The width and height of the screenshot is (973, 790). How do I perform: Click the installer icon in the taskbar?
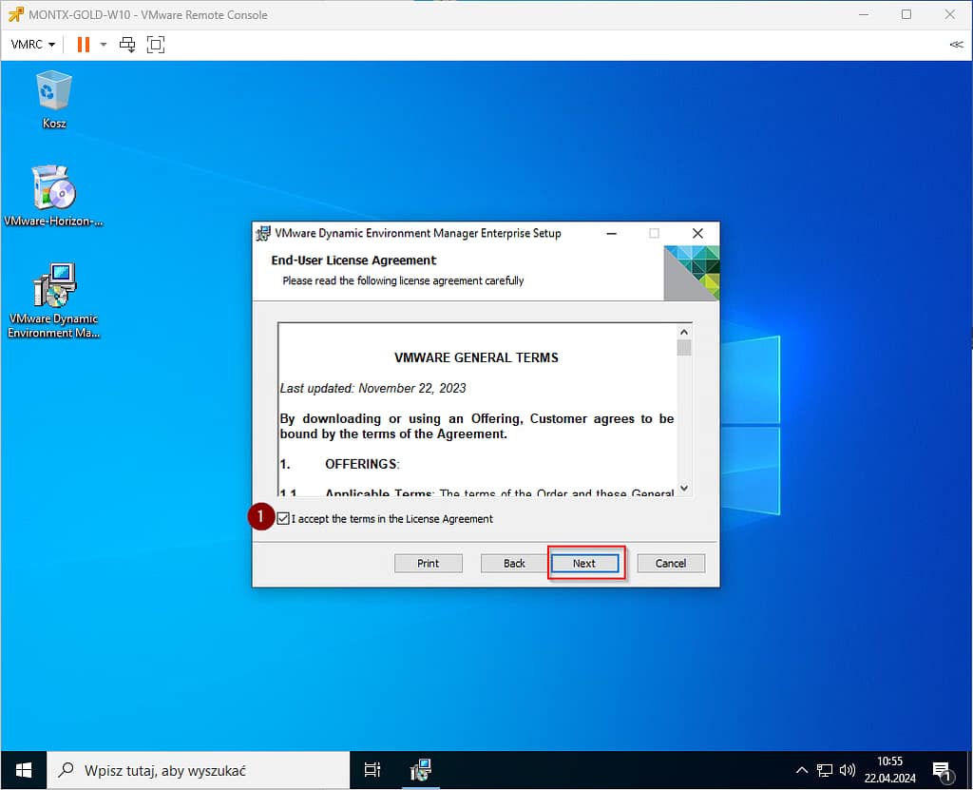[x=421, y=770]
